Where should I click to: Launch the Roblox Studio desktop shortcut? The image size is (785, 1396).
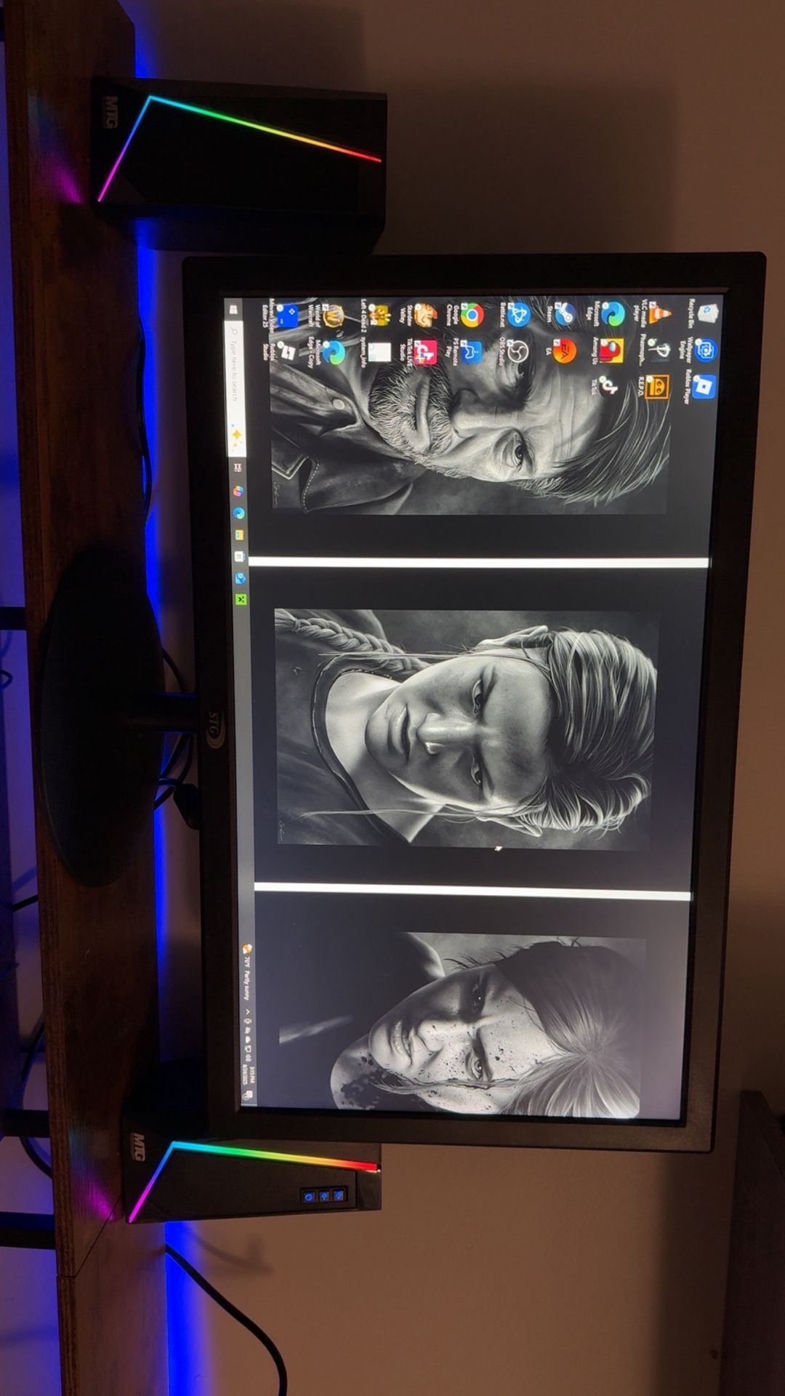click(282, 354)
